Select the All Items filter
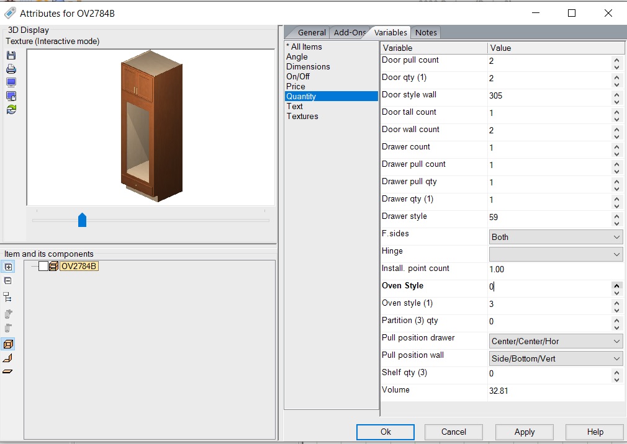 click(304, 47)
